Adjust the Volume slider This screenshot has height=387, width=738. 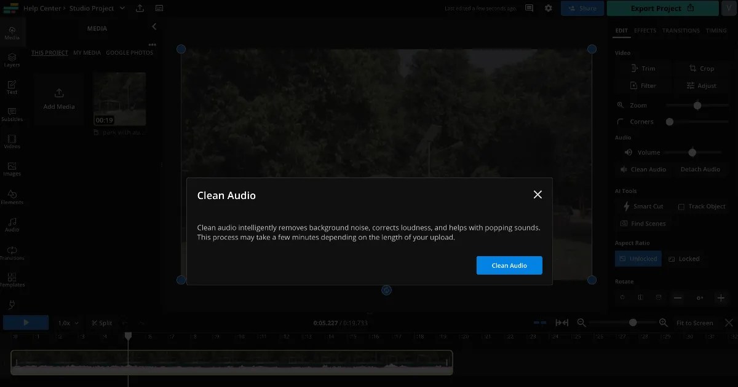click(x=692, y=152)
